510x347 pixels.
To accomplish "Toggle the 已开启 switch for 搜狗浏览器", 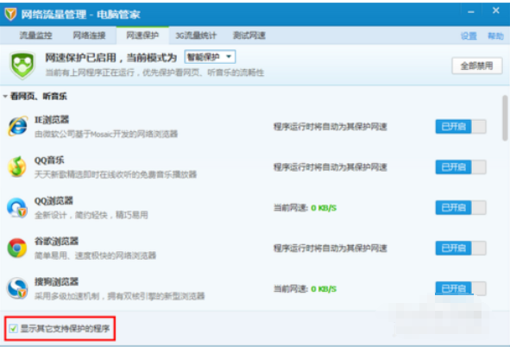I will [461, 288].
